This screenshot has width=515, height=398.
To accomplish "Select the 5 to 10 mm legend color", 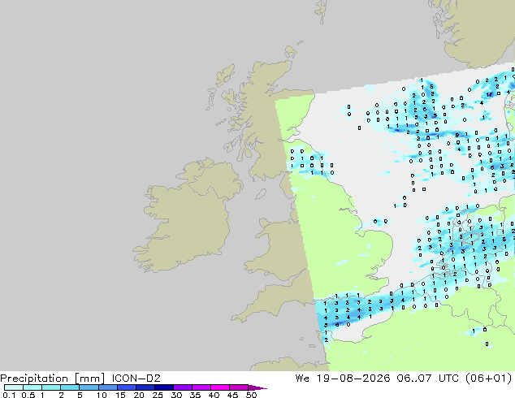I will tap(89, 387).
